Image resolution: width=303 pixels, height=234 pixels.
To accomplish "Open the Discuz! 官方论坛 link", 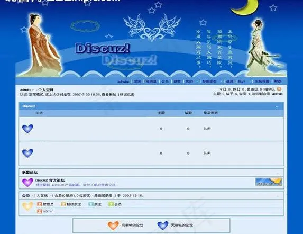I will point(50,180).
